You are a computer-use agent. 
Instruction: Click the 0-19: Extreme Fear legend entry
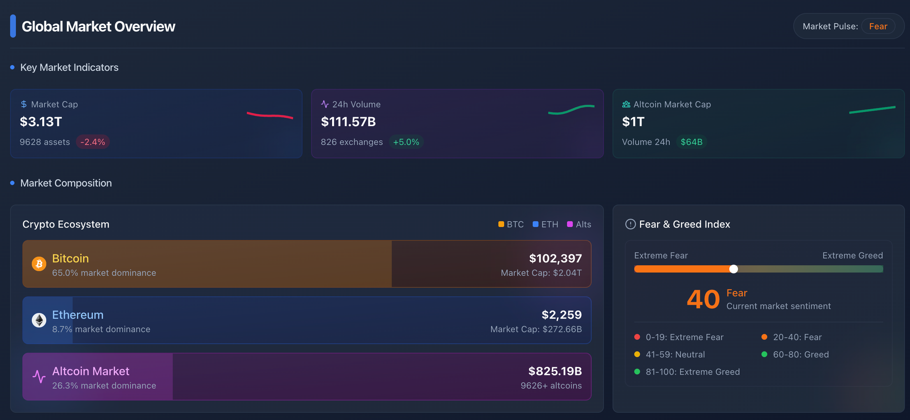(x=679, y=337)
